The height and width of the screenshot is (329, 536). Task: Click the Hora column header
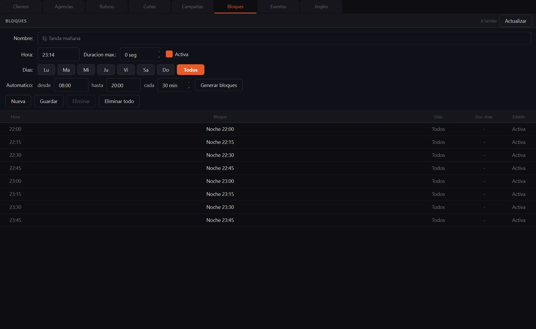click(15, 117)
